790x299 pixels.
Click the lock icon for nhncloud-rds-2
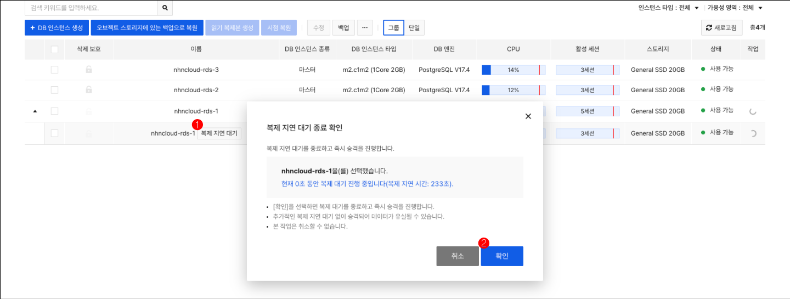89,90
